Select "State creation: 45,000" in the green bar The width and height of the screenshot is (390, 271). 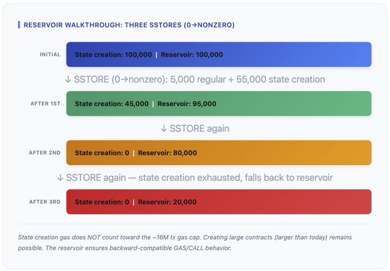111,104
